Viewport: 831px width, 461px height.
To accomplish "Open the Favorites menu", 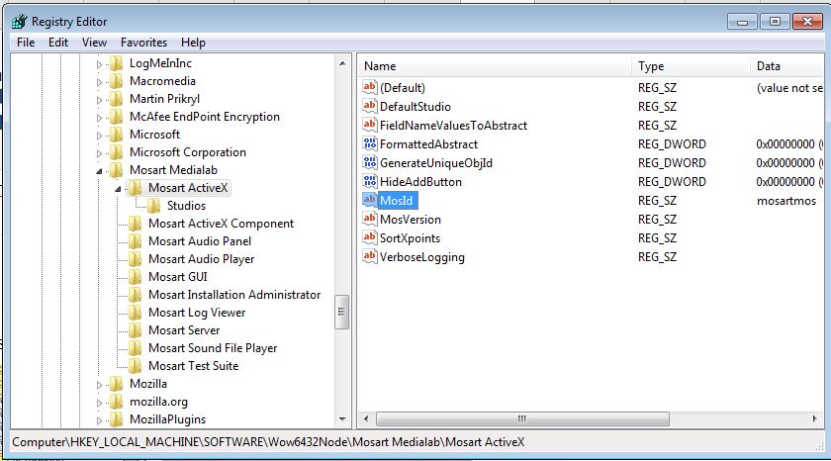I will [143, 43].
